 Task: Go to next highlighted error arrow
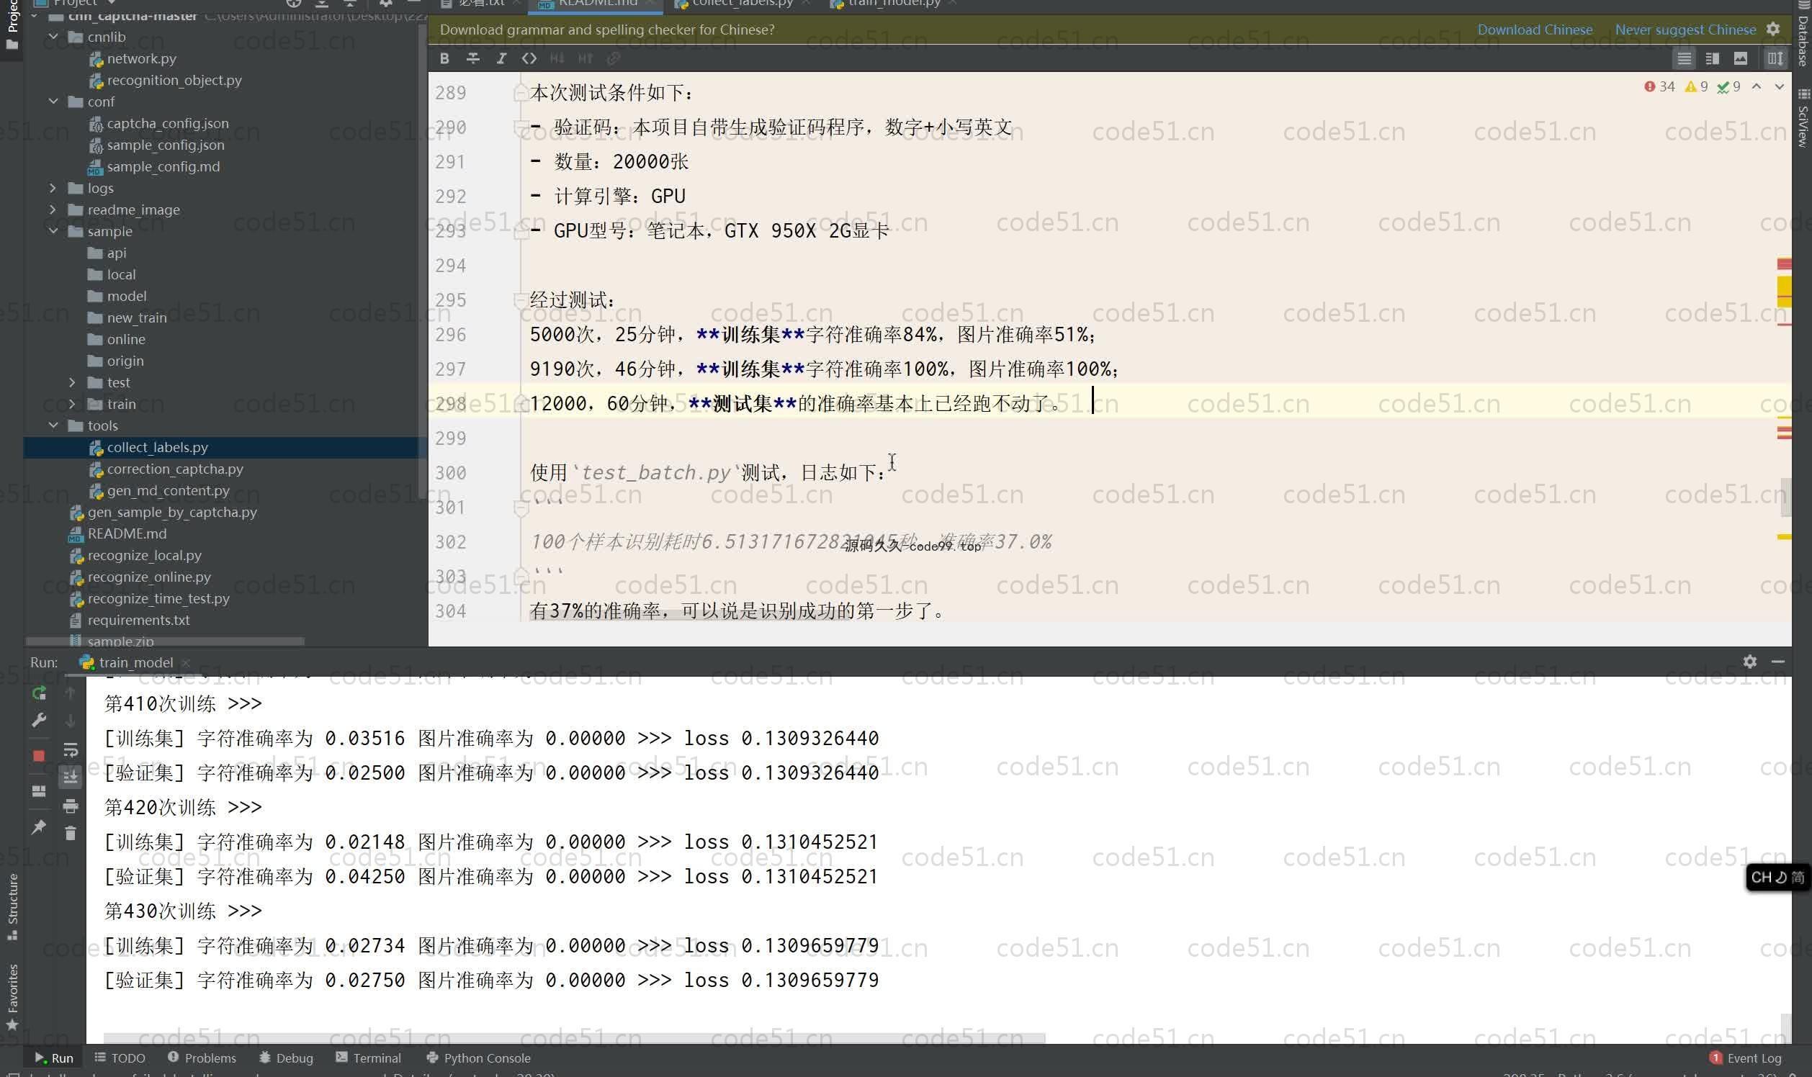tap(1780, 86)
